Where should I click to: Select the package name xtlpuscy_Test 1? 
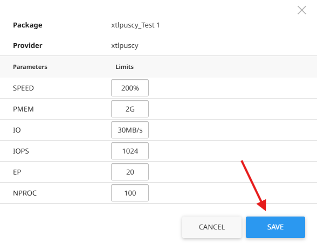coord(135,25)
